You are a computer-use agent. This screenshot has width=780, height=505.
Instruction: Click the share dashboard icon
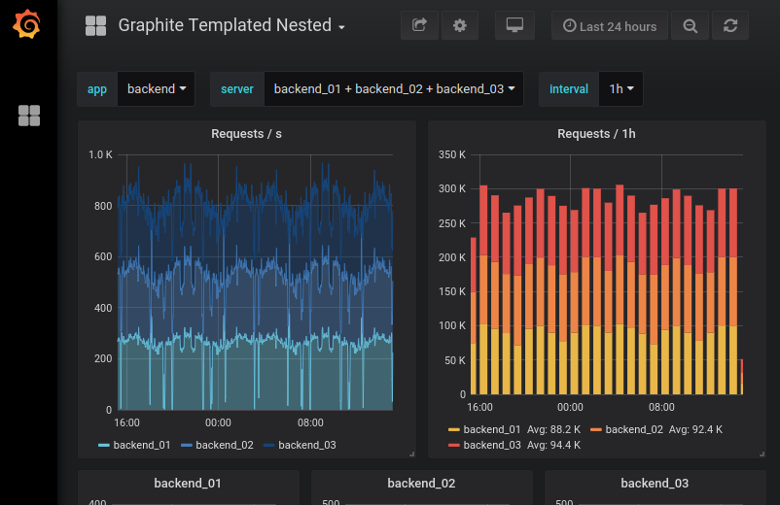pyautogui.click(x=419, y=26)
